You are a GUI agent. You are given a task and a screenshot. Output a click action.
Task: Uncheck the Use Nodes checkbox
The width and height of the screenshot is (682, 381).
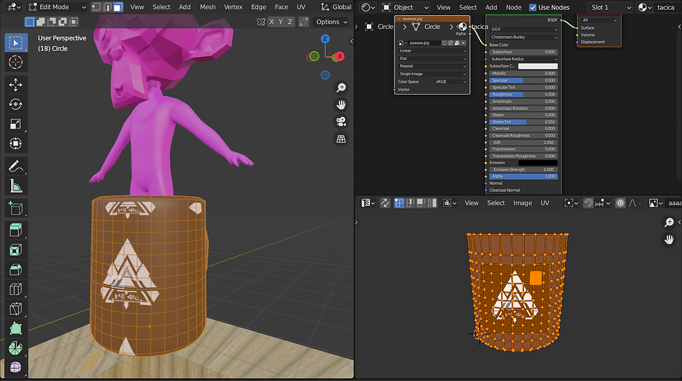pyautogui.click(x=533, y=8)
